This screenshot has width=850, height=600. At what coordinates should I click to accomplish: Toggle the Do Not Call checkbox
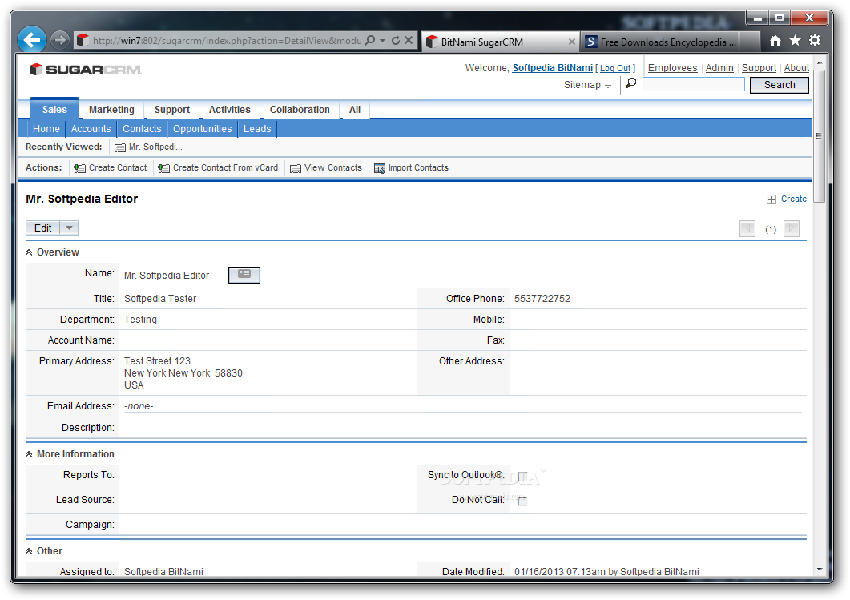(522, 501)
